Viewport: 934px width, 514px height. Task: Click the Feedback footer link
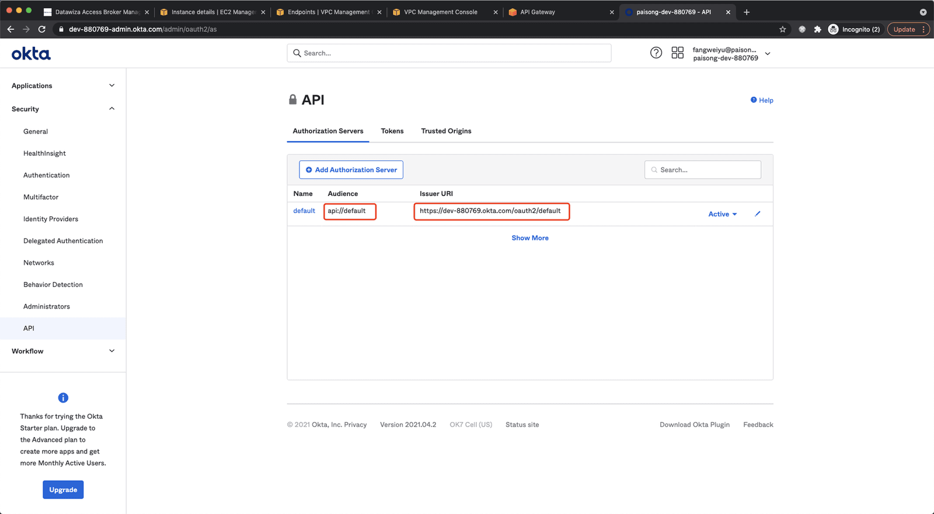[758, 425]
